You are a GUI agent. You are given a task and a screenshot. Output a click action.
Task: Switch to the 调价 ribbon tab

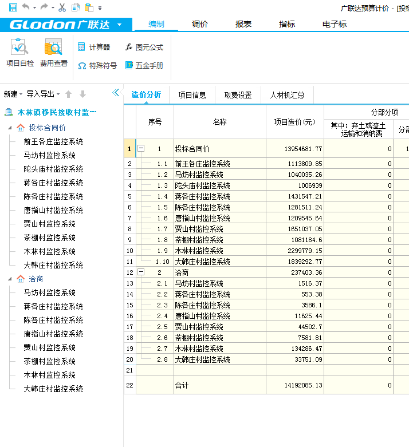click(200, 24)
